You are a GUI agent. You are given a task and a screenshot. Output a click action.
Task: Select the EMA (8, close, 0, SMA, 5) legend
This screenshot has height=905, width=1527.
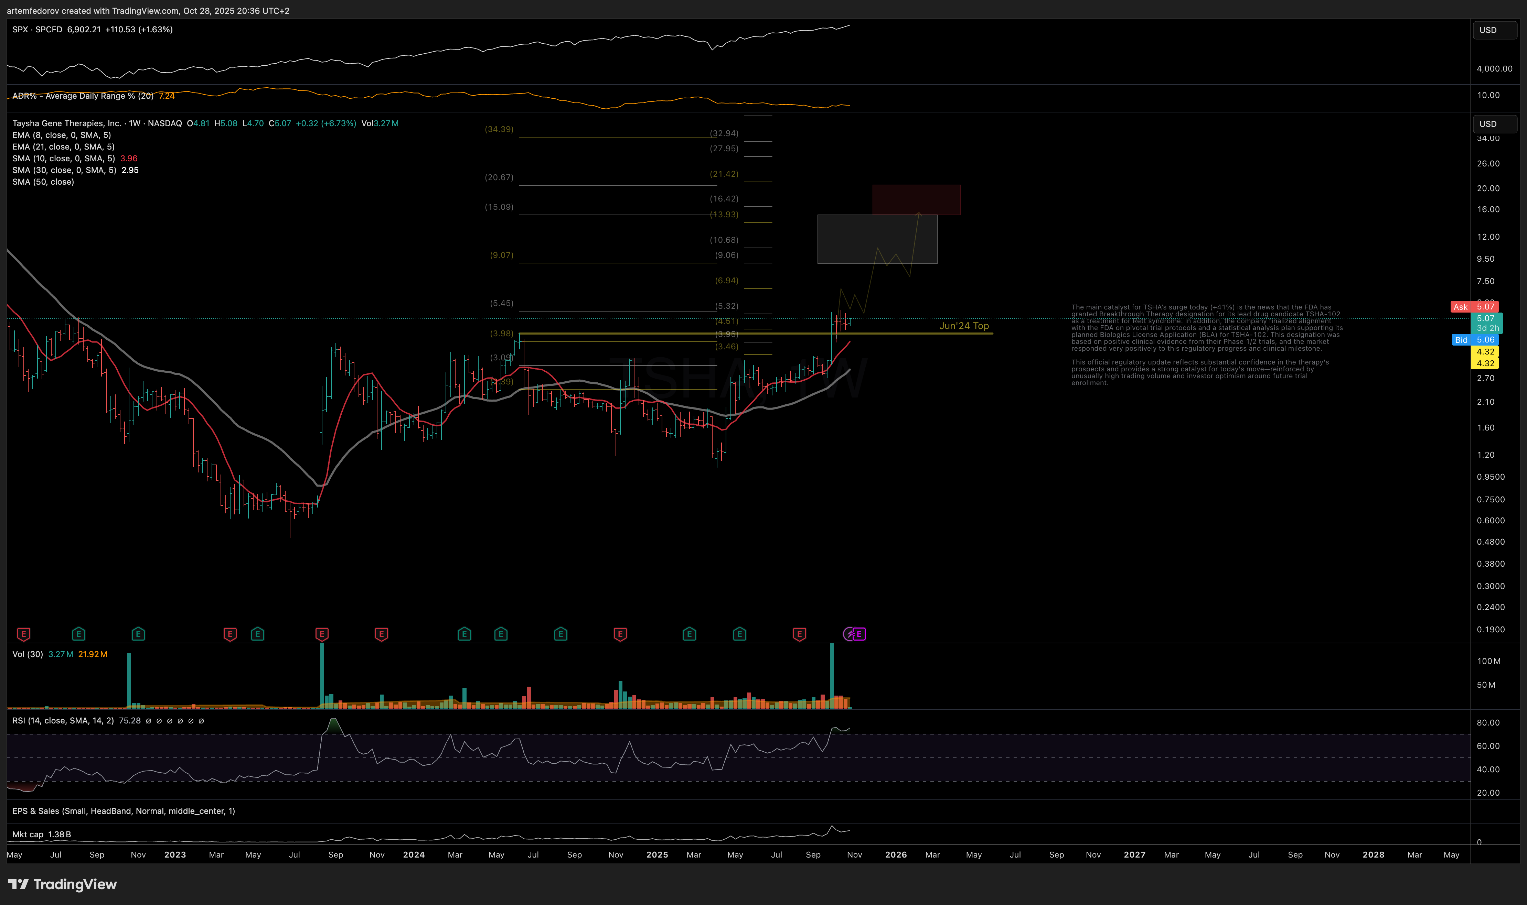62,135
